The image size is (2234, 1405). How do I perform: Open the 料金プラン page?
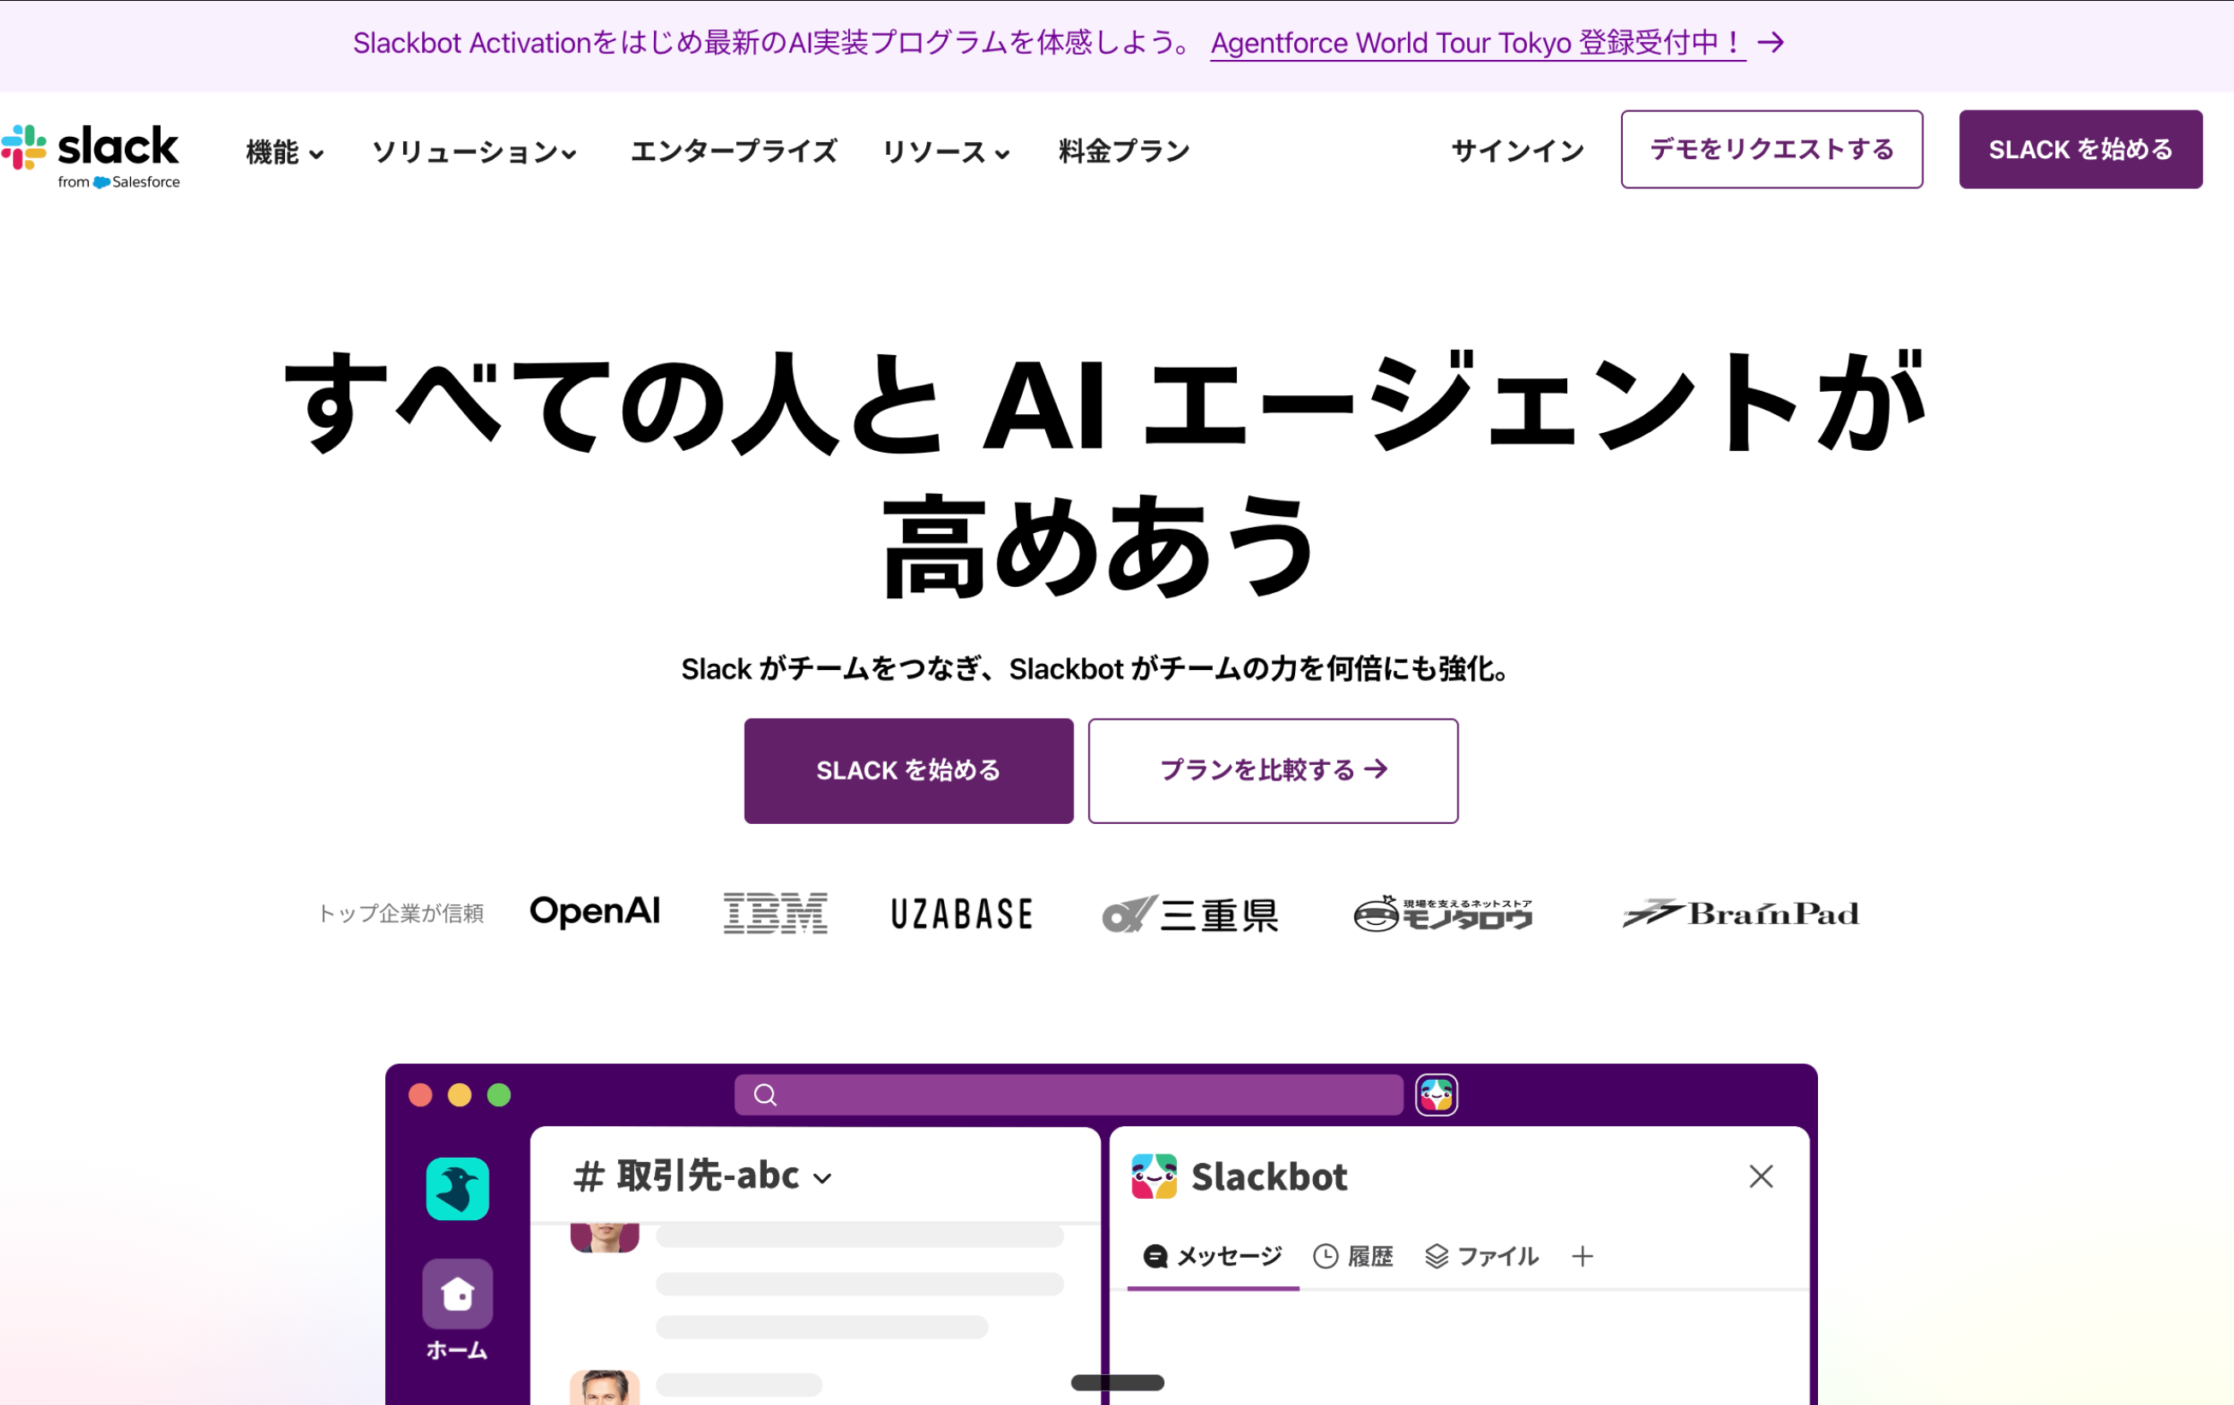[x=1124, y=151]
